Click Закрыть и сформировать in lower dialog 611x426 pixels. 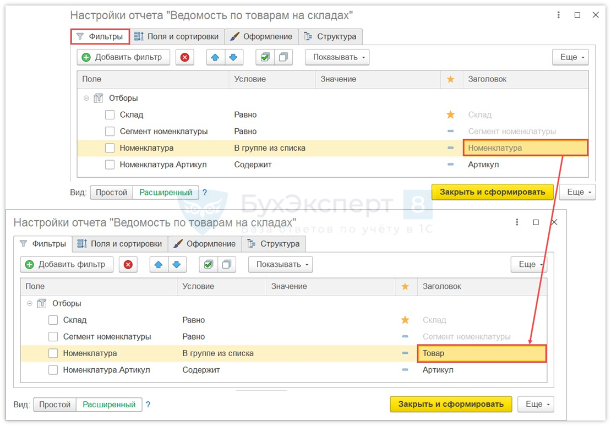451,404
